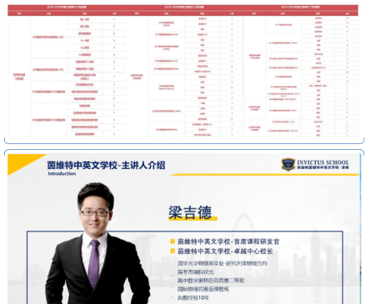
Task: Select the line 执教经验10年
Action: pos(193,298)
